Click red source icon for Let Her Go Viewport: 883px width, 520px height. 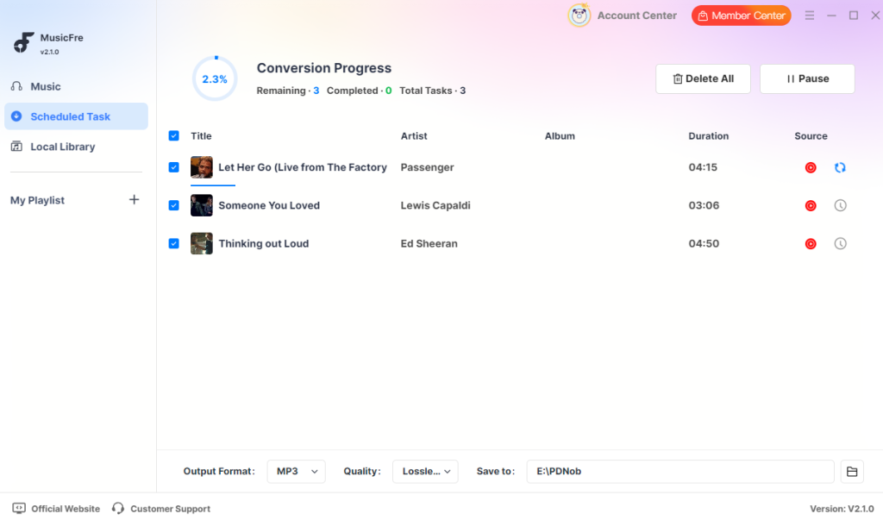pos(811,167)
